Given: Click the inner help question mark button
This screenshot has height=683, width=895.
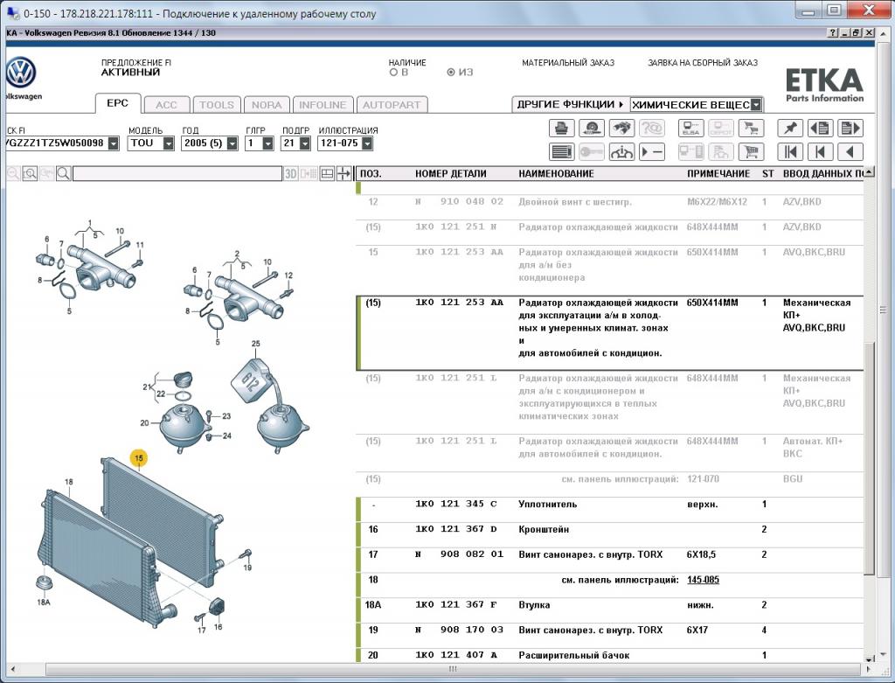Looking at the screenshot, I should (833, 33).
